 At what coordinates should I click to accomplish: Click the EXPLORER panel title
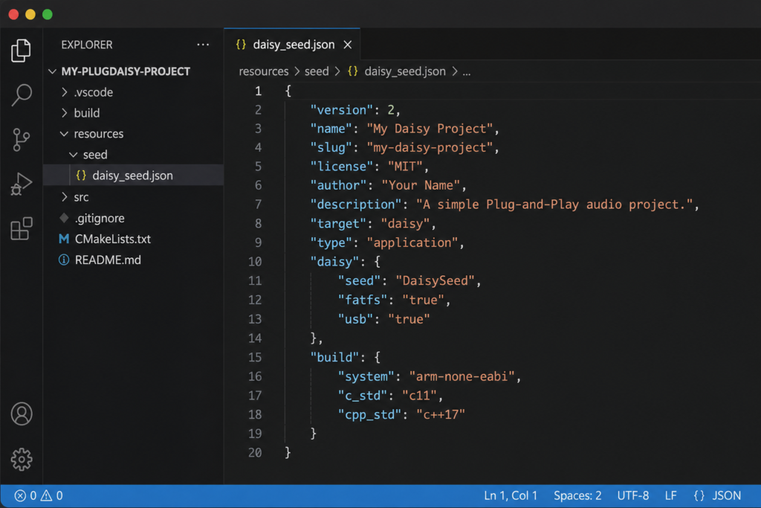tap(87, 45)
